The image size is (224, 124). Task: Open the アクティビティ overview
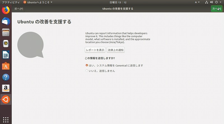[x=11, y=2]
